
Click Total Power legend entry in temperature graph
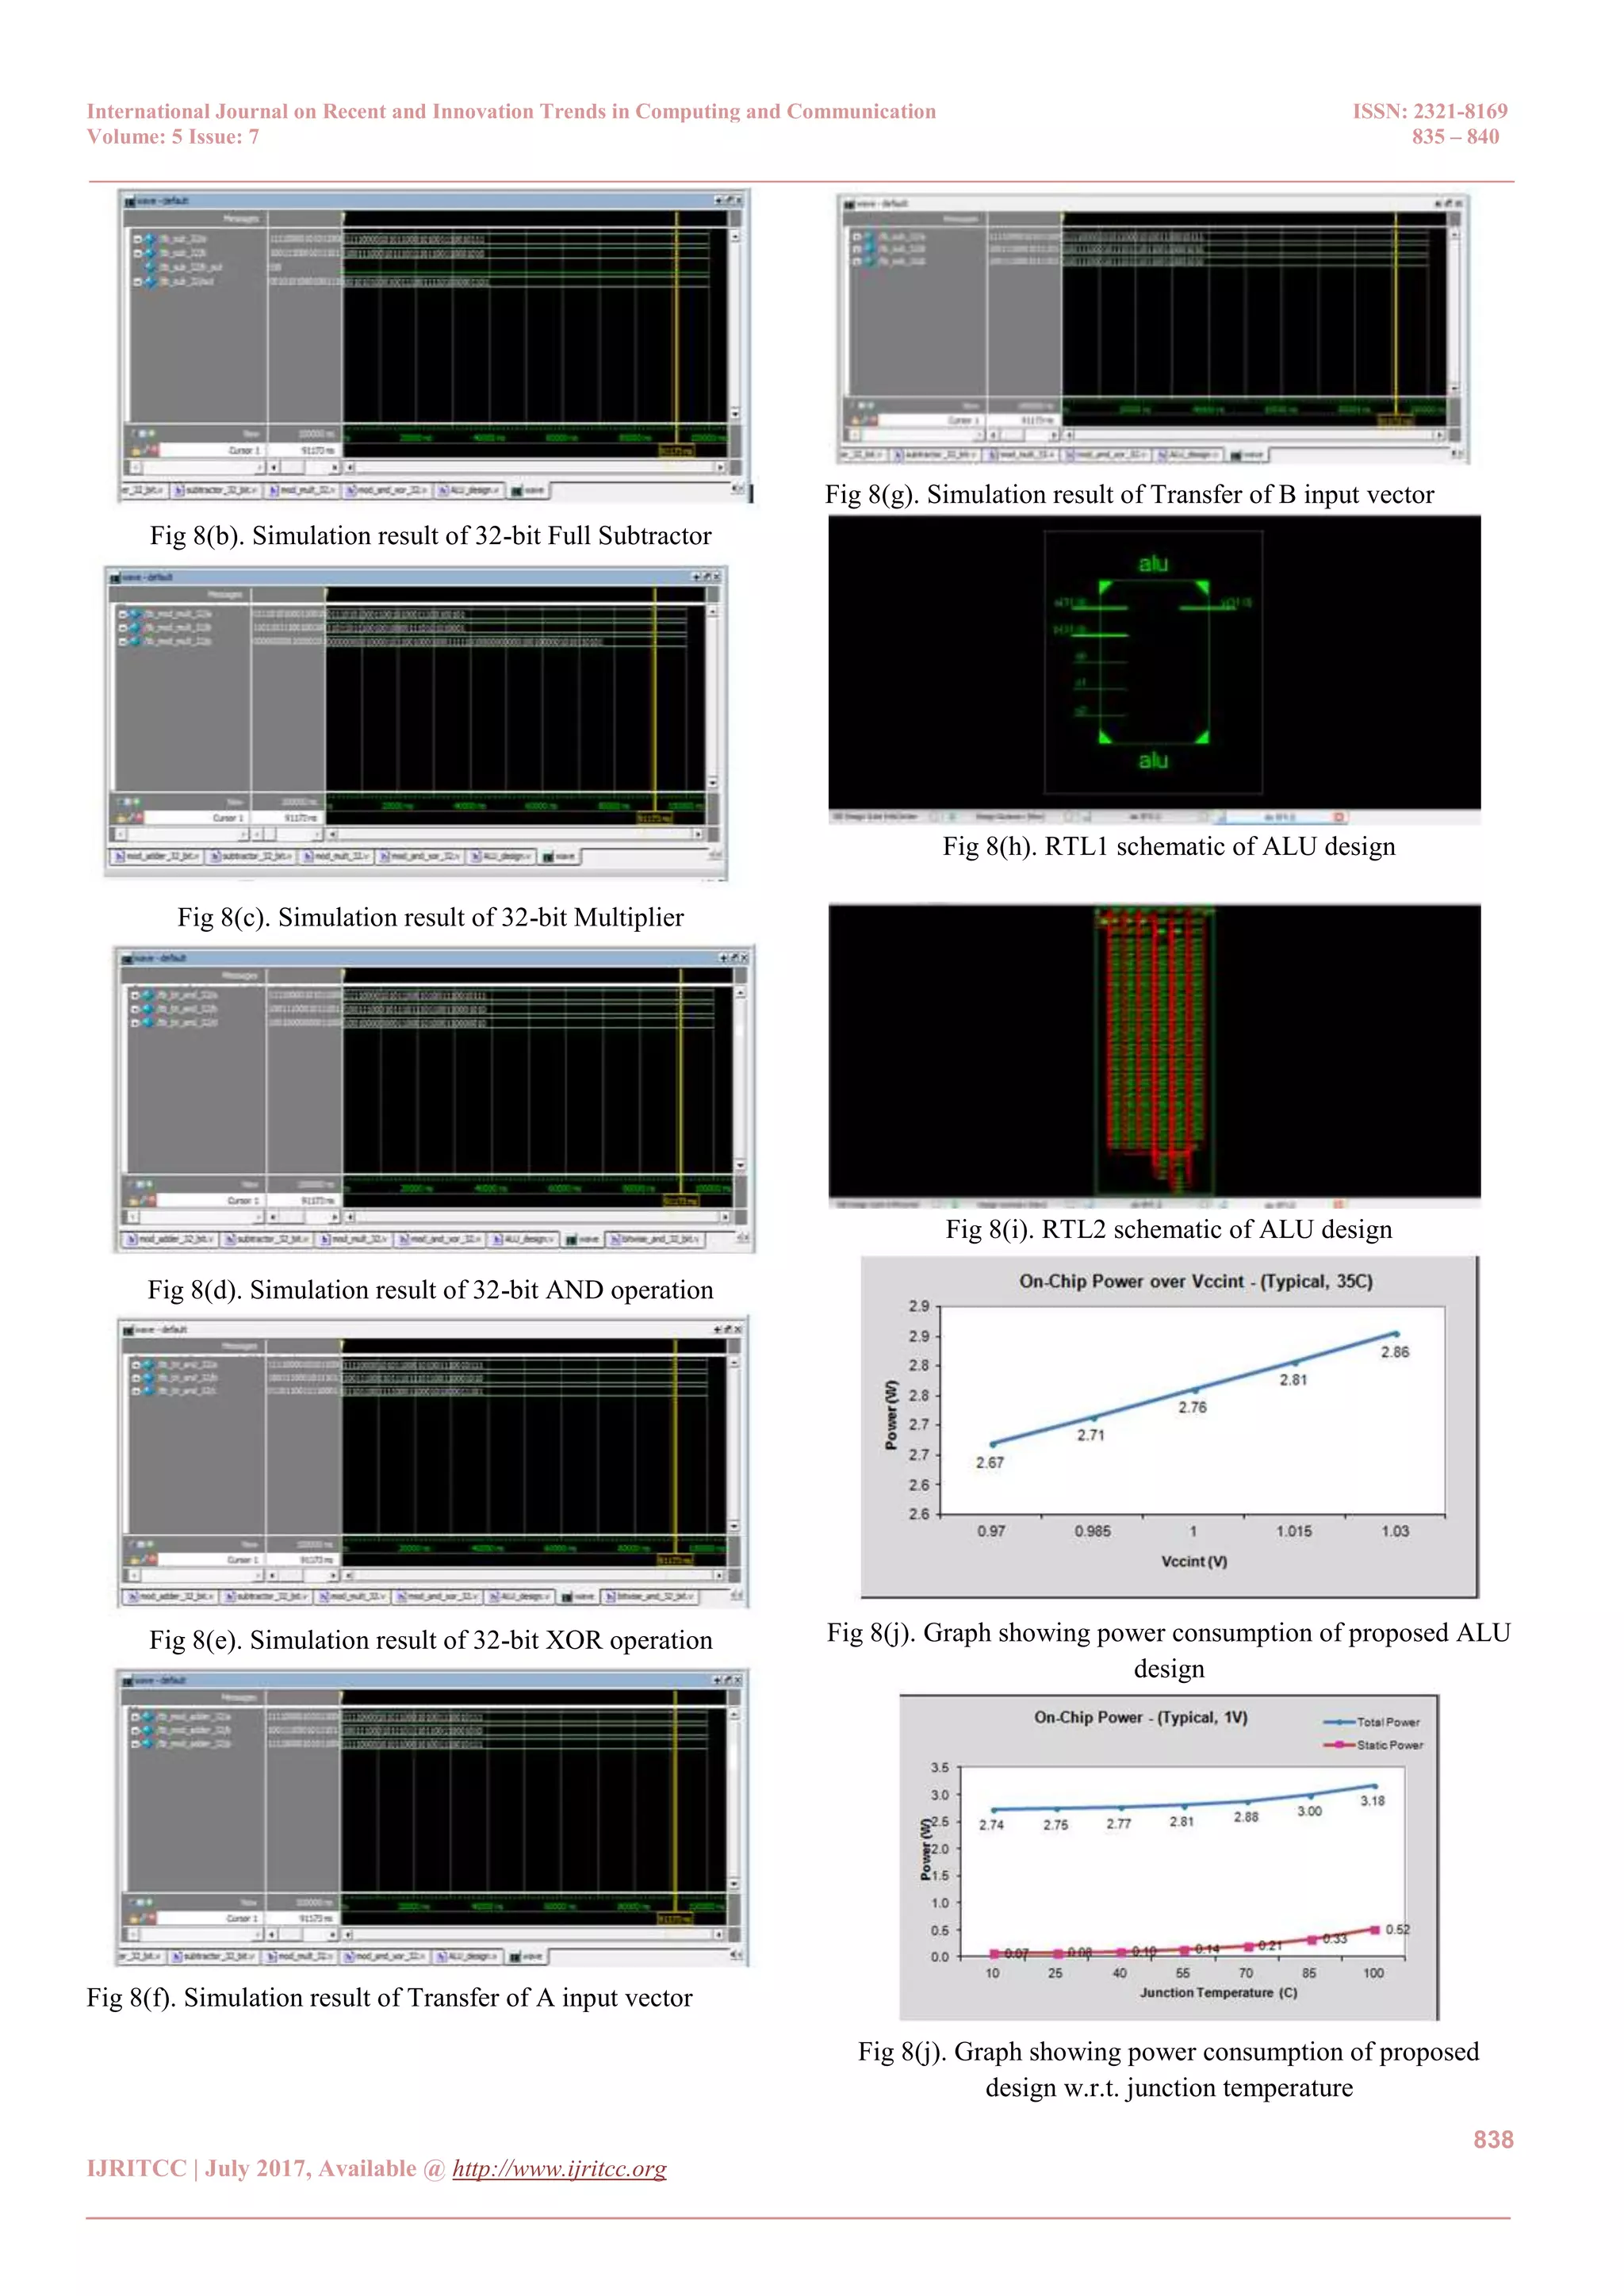pos(1372,1722)
